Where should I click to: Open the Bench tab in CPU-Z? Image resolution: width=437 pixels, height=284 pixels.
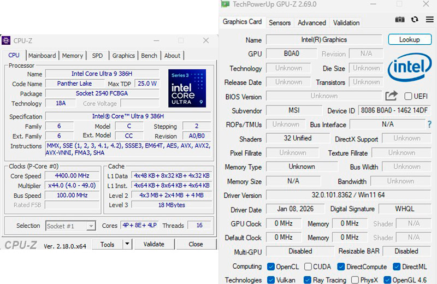point(149,56)
